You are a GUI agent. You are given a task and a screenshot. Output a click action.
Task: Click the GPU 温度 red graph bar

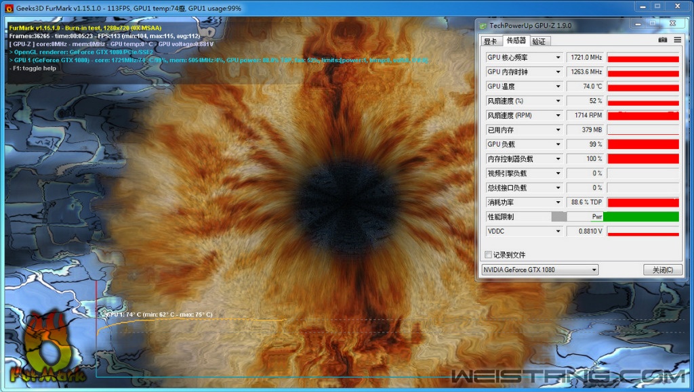[643, 87]
